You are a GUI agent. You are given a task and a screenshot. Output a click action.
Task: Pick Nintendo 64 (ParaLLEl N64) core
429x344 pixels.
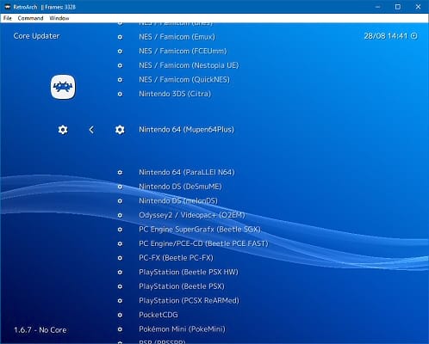point(187,172)
